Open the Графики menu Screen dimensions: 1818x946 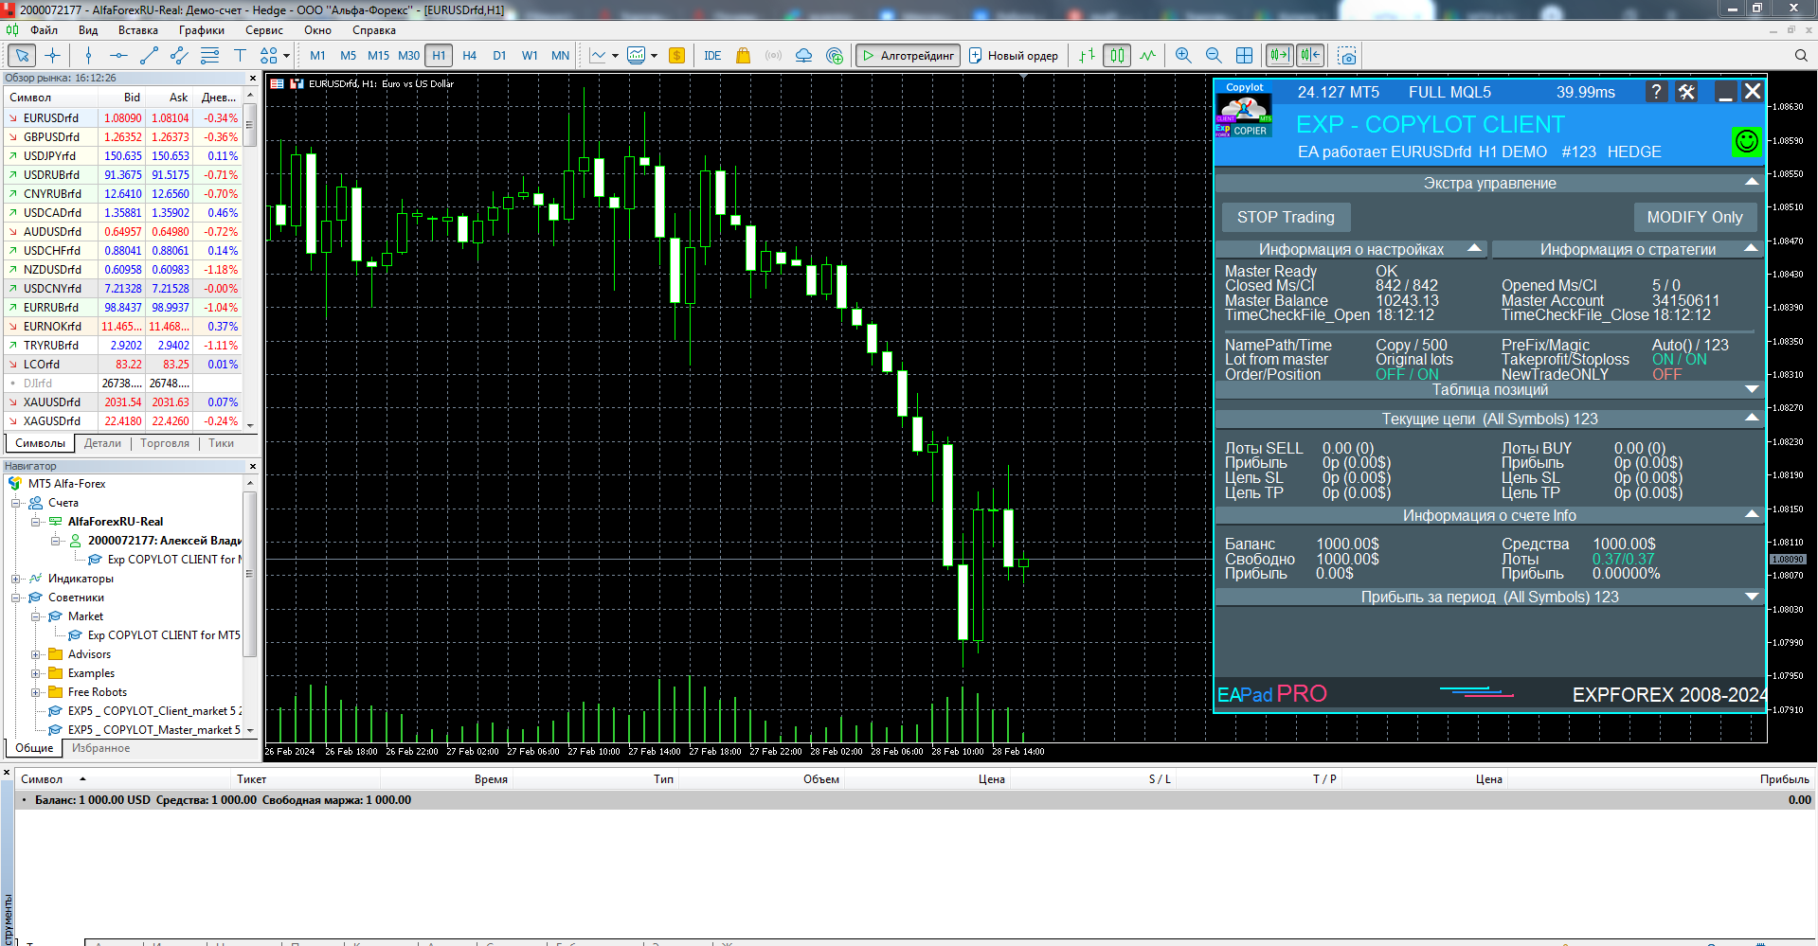click(x=202, y=30)
